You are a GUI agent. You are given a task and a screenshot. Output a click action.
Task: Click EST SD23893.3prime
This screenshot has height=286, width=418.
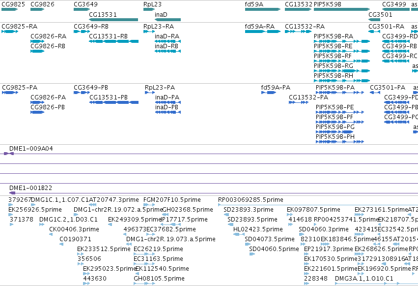249,210
